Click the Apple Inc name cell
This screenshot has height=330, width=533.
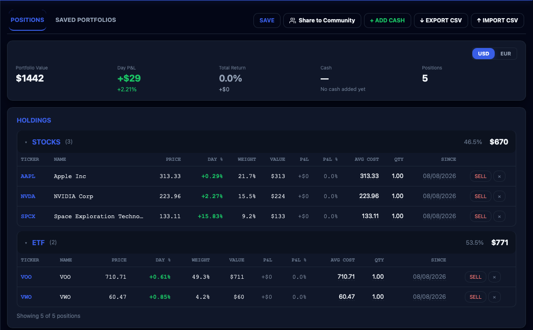70,176
